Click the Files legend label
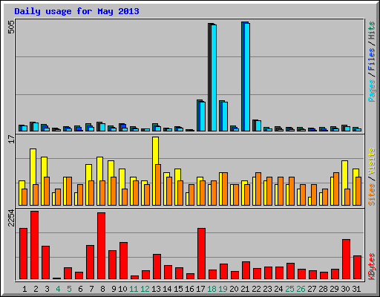The image size is (380, 297). (x=372, y=59)
